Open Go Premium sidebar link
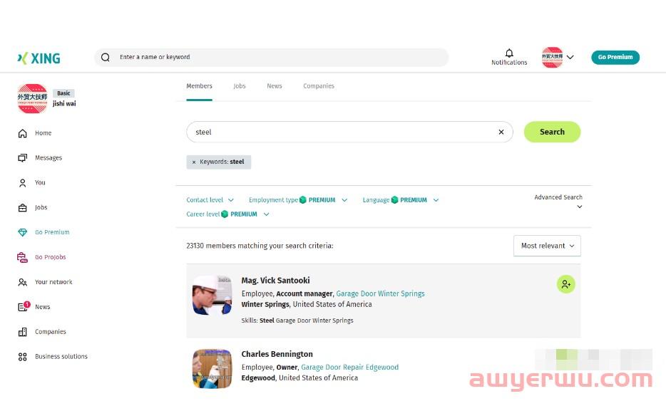Screen dimensions: 666x401 pos(52,232)
